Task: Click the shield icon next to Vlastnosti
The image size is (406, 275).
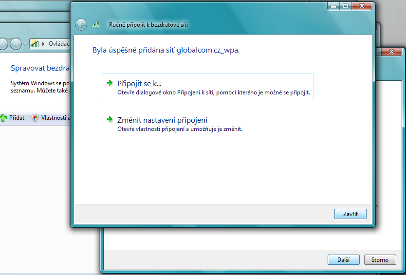Action: point(35,118)
